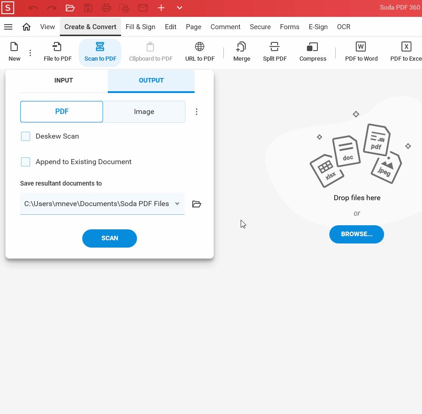Click the PDF to Excel tool

(x=406, y=52)
